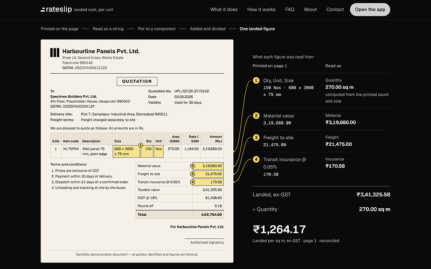Click marker 2 badge beside Material value
This screenshot has height=269, width=431.
pyautogui.click(x=192, y=166)
